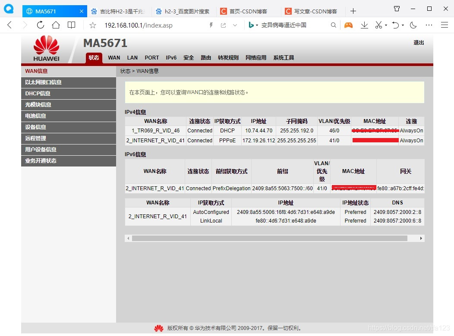Screen dimensions: 454x336
Task: Click the IP address 10.74.44.70
Action: tap(259, 131)
